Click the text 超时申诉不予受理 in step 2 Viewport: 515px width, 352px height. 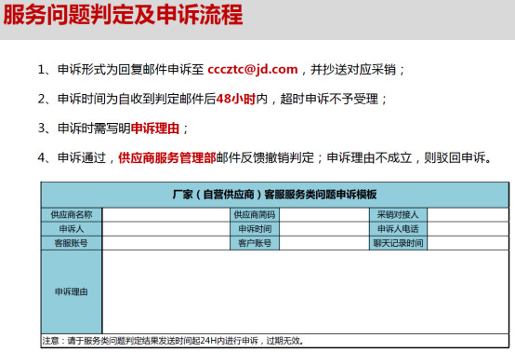329,99
